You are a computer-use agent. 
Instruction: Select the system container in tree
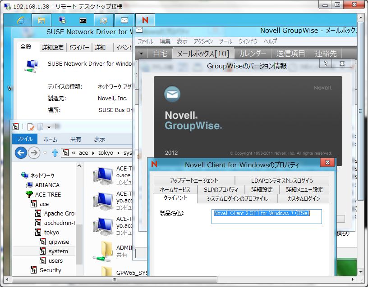(54, 251)
